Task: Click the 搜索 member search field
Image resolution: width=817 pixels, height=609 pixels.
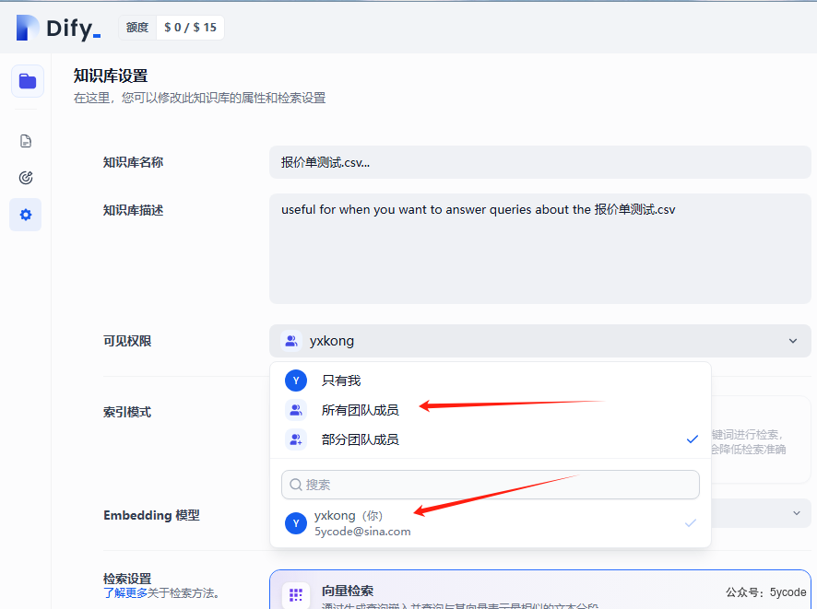Action: [x=490, y=484]
